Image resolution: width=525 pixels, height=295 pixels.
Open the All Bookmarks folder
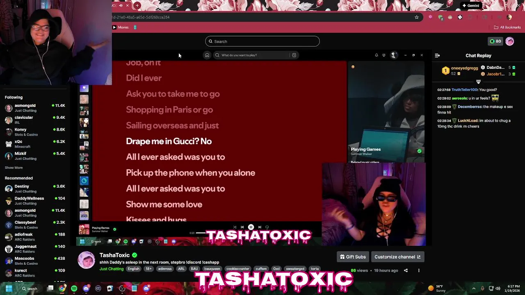pyautogui.click(x=507, y=27)
